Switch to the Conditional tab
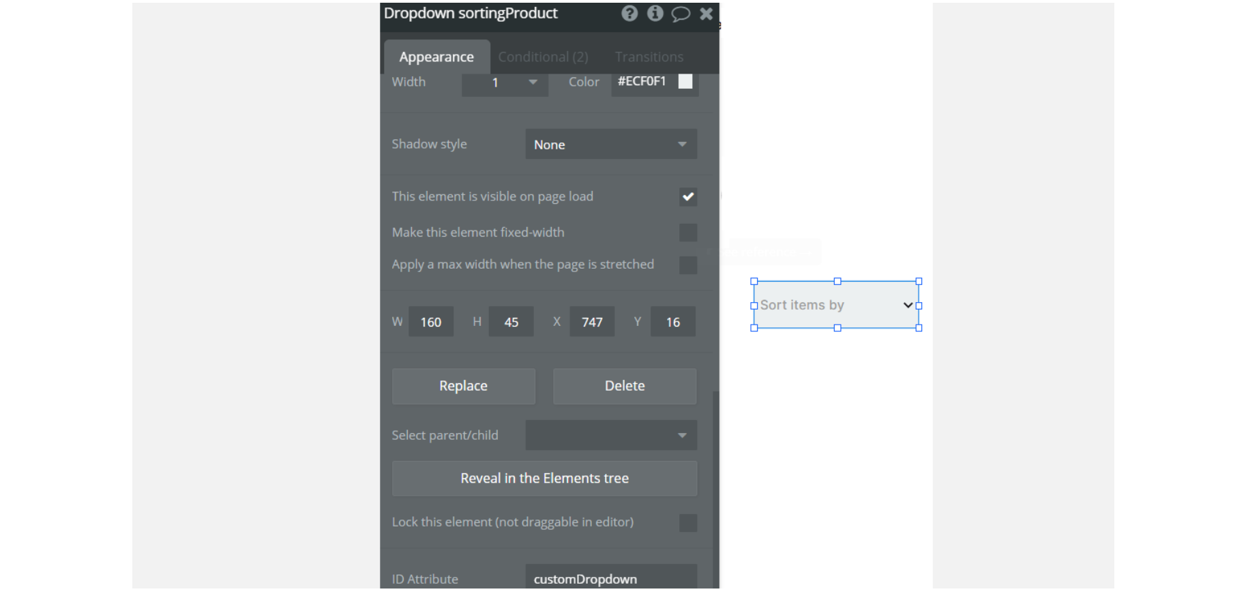 pyautogui.click(x=543, y=57)
